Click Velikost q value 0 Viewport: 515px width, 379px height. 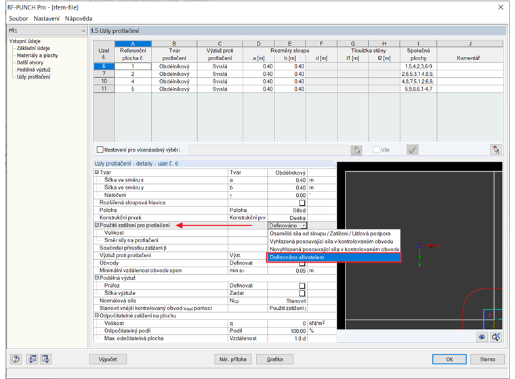(287, 324)
